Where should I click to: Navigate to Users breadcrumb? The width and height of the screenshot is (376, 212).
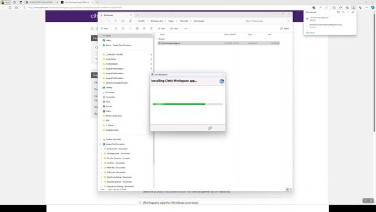(x=171, y=21)
